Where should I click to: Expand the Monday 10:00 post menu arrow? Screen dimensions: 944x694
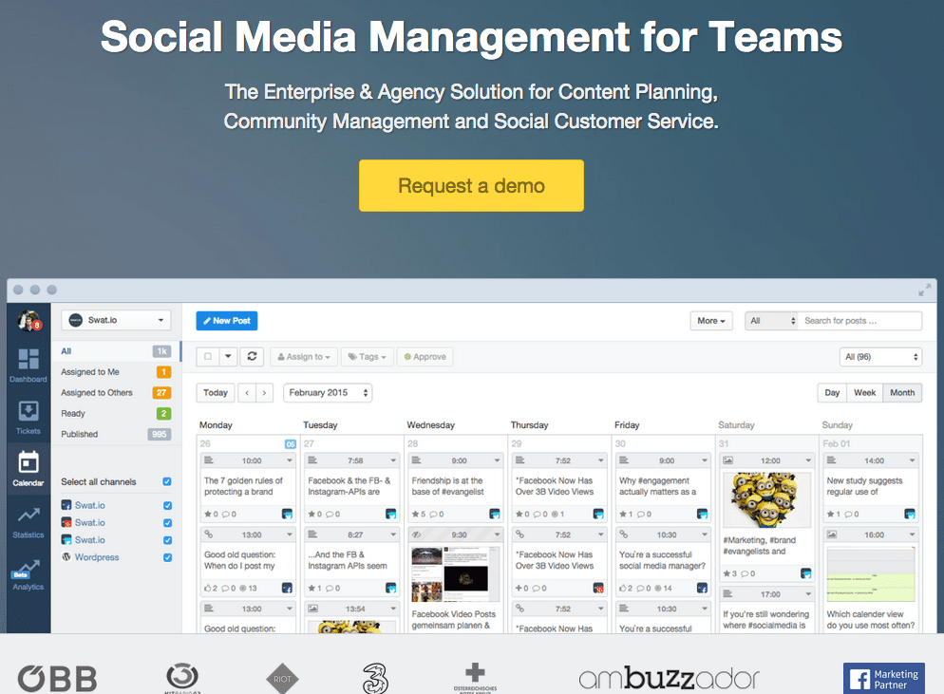click(290, 460)
